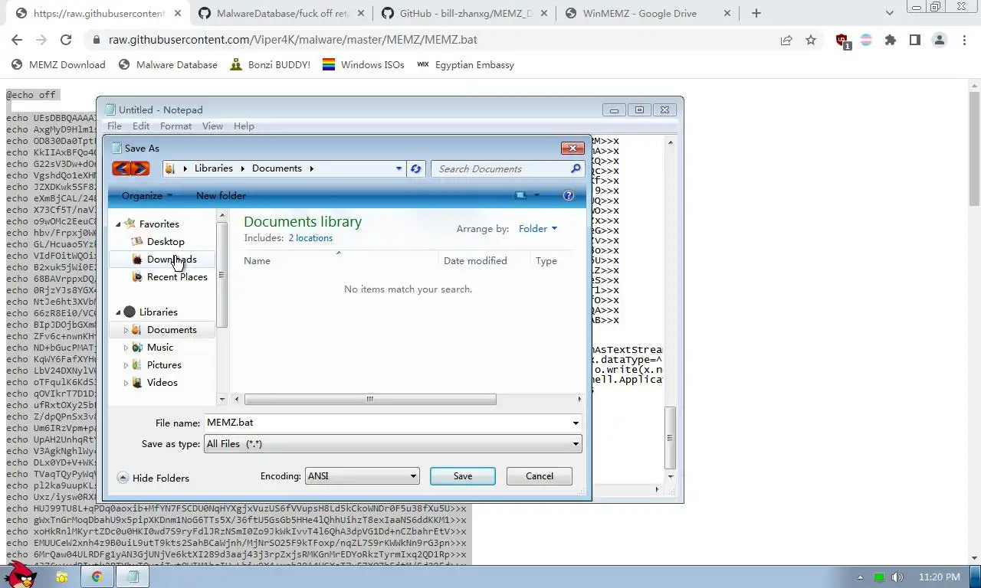Click the Save button
The image size is (981, 588).
tap(463, 476)
